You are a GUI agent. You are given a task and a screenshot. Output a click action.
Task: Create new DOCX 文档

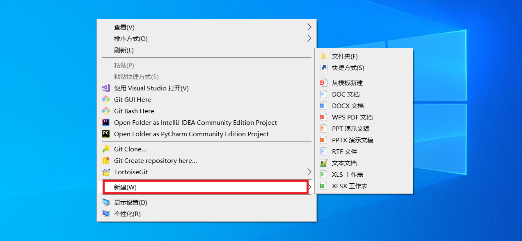[364, 106]
